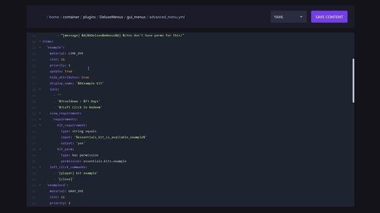Click the '%essentials_kit_is_available_example%' input value
This screenshot has width=380, height=213.
pyautogui.click(x=110, y=137)
